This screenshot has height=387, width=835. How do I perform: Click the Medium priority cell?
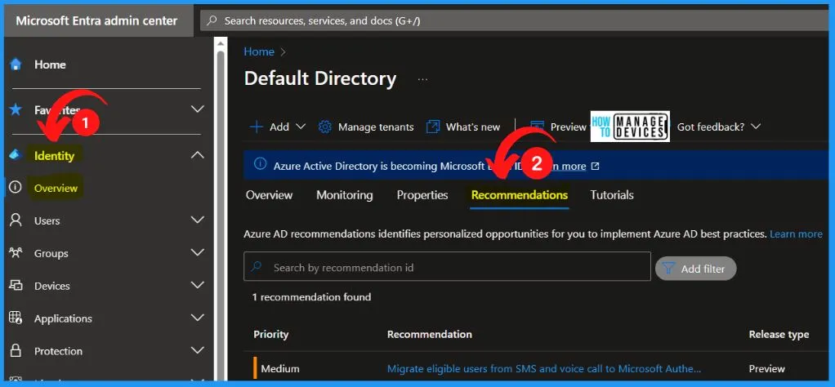point(280,368)
